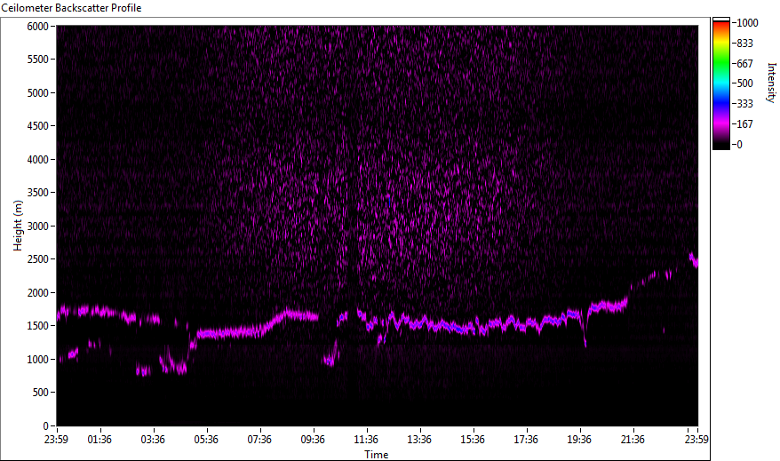Screen dimensions: 780x461
Task: Click the 15:36 time tick label
Action: click(x=473, y=440)
